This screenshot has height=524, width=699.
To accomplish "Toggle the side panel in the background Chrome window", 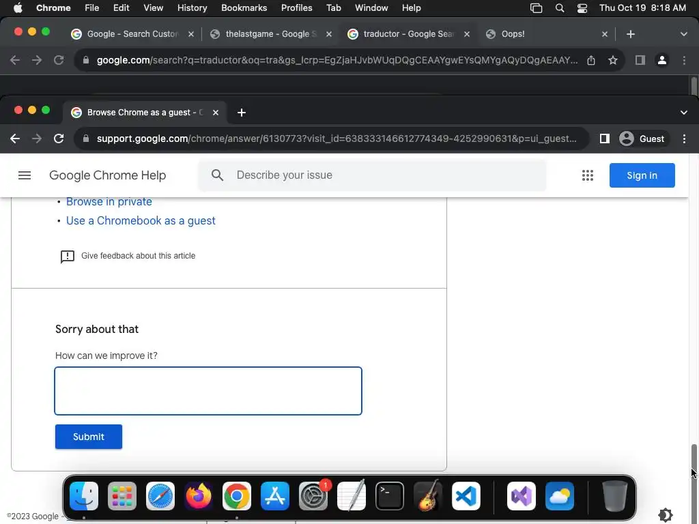I will tap(640, 60).
